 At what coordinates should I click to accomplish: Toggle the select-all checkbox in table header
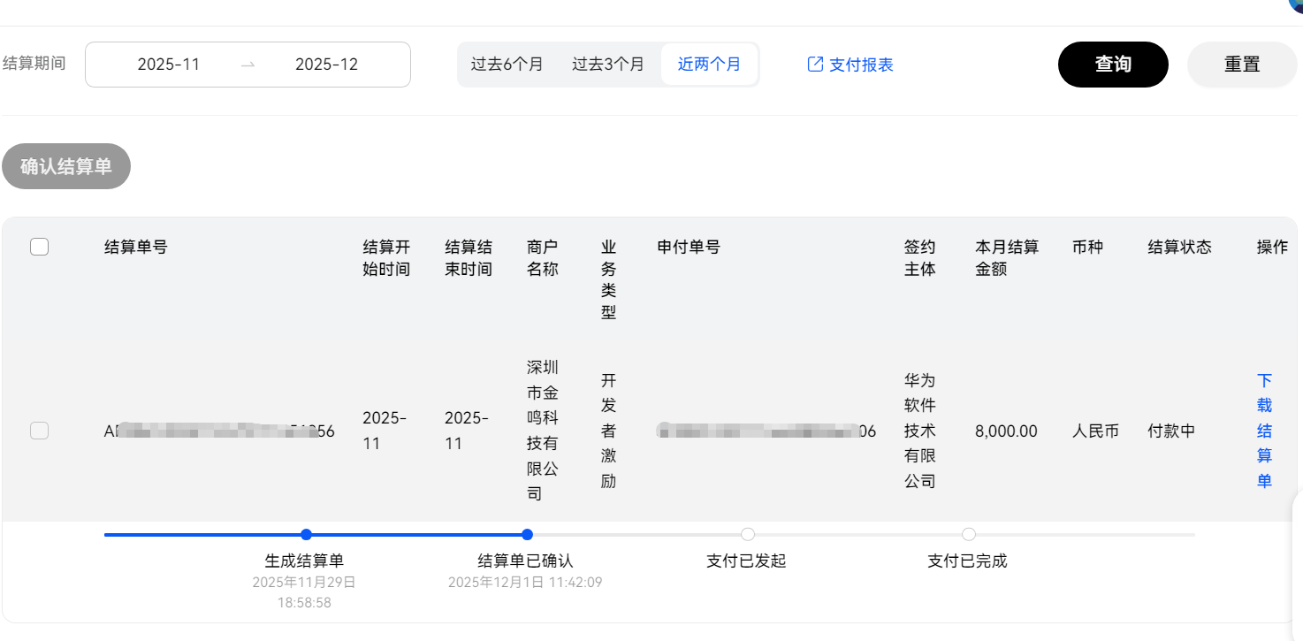coord(39,248)
